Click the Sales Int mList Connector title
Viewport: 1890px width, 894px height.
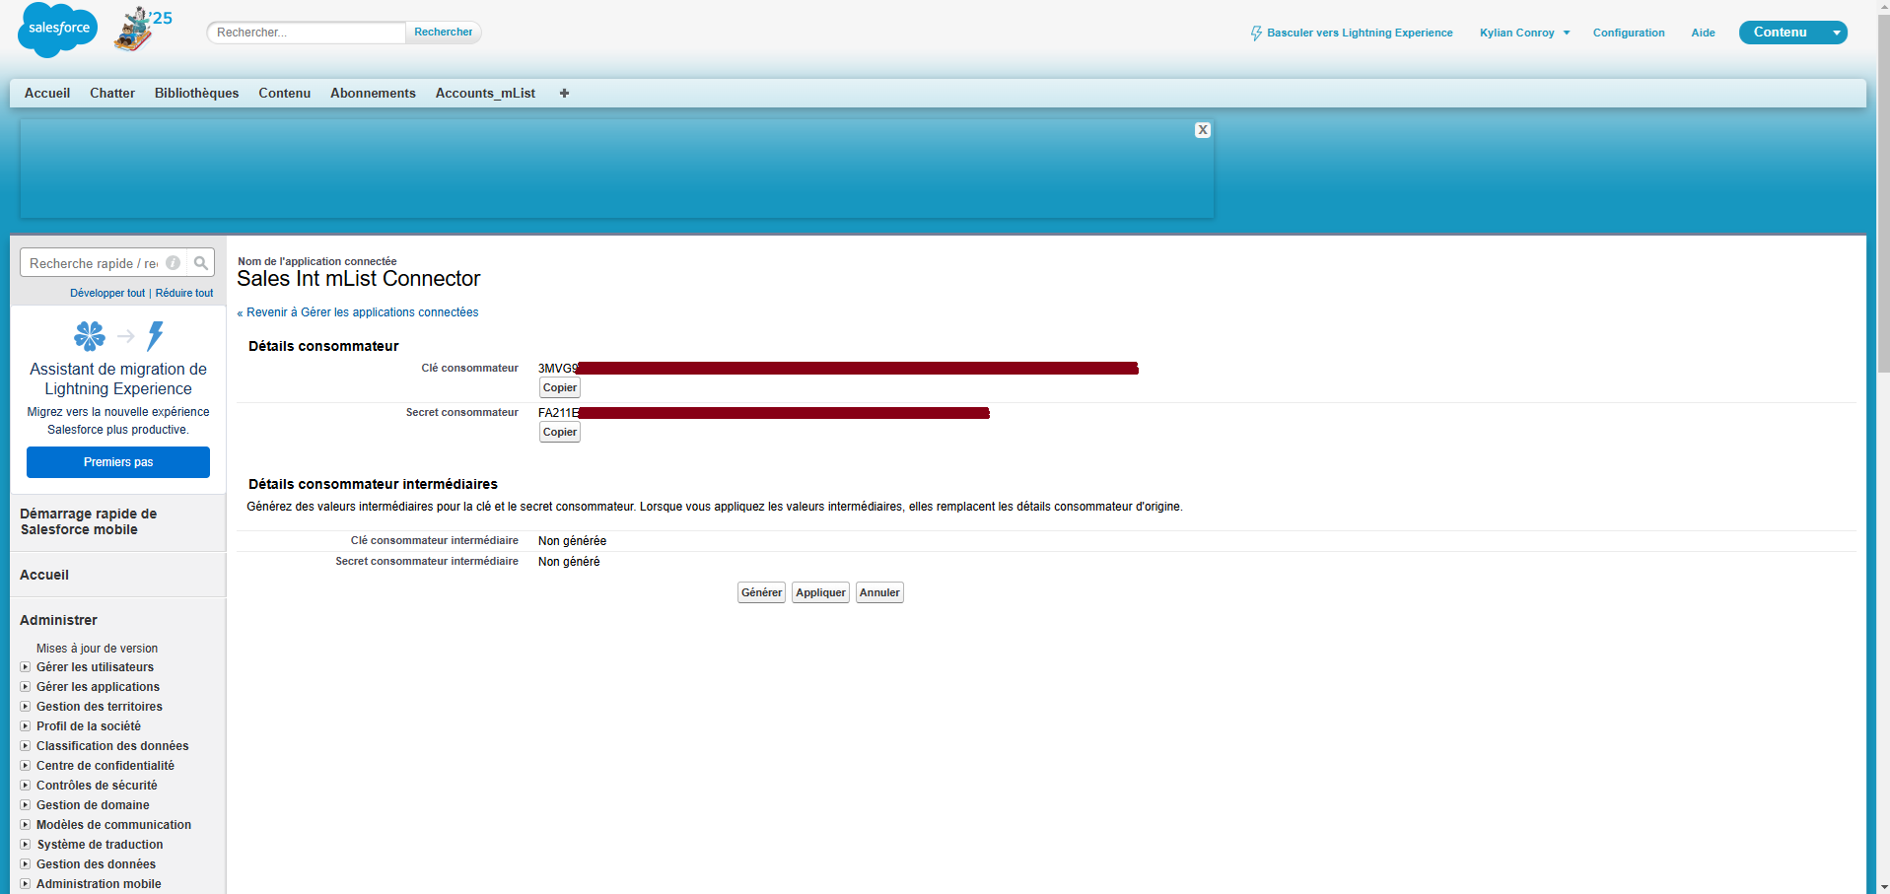tap(359, 279)
